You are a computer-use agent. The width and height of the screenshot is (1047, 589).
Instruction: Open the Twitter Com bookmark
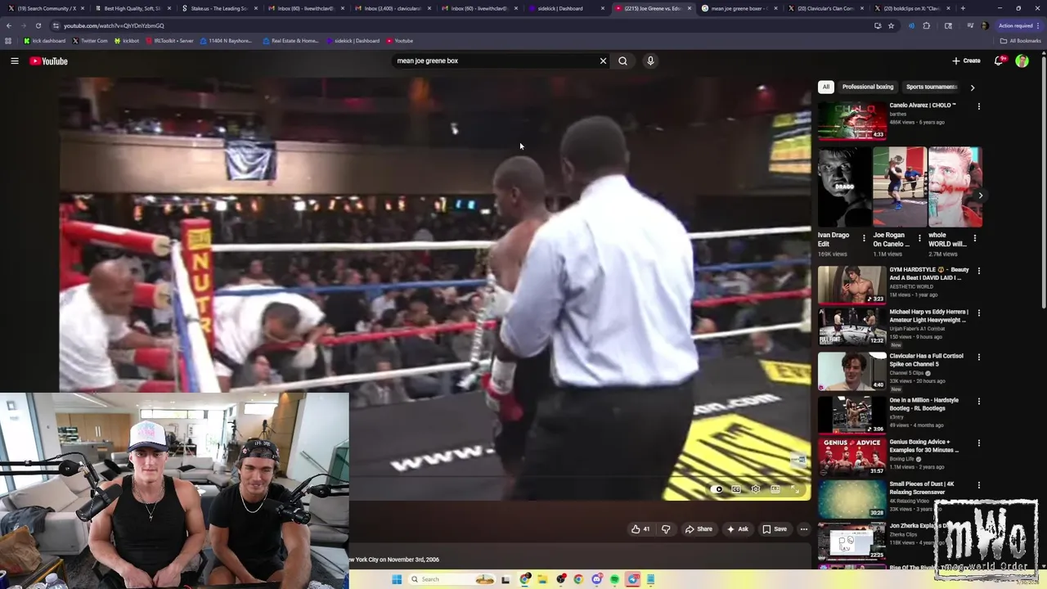[x=90, y=41]
